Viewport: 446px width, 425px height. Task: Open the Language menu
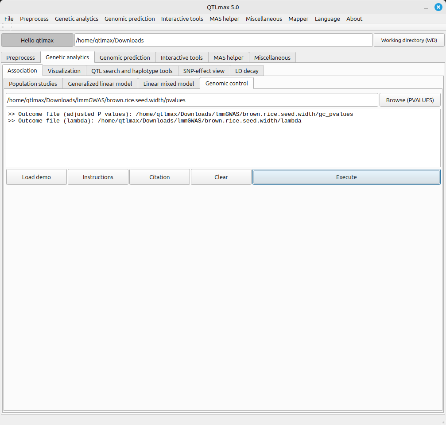pyautogui.click(x=327, y=19)
